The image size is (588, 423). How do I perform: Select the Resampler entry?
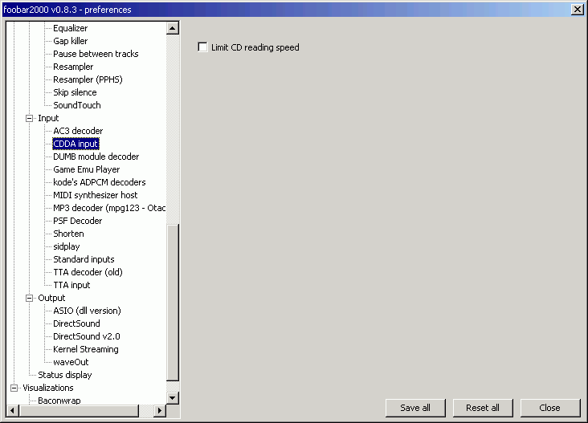pyautogui.click(x=73, y=67)
